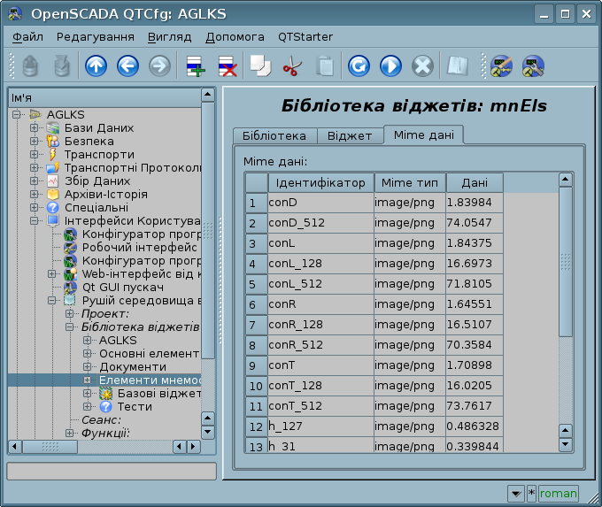Start periodic update with the play icon
The image size is (602, 507).
(390, 66)
